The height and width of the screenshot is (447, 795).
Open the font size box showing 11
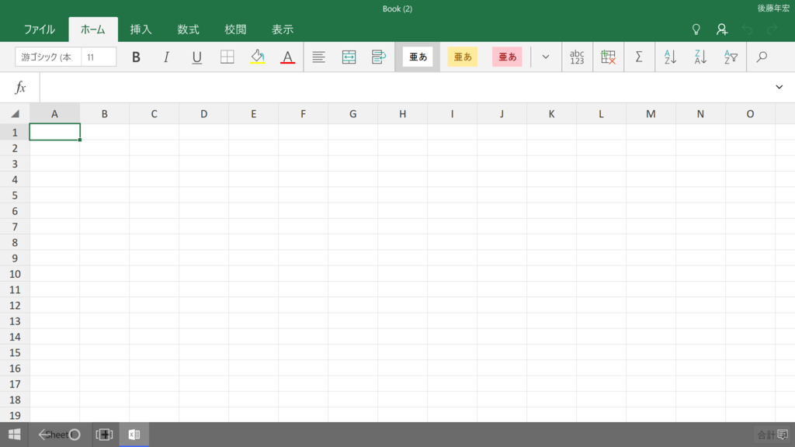(x=99, y=57)
